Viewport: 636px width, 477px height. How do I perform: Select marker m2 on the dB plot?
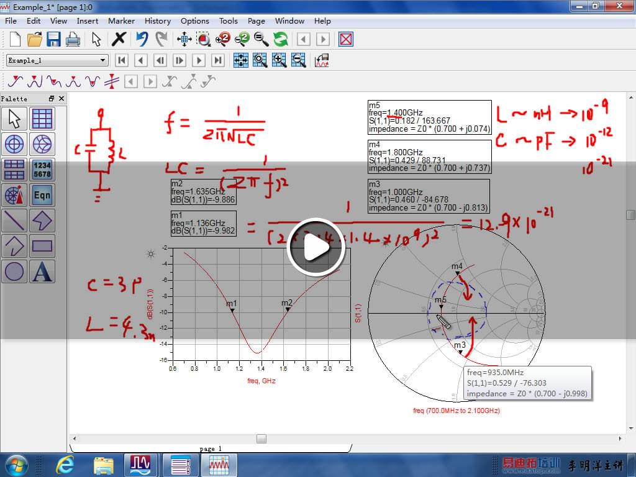click(x=288, y=309)
